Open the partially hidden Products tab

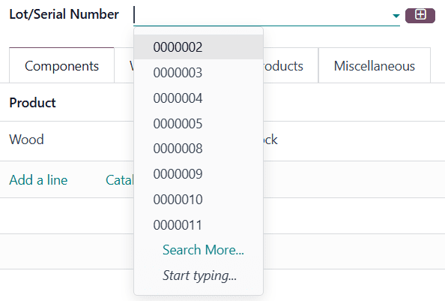pyautogui.click(x=291, y=65)
